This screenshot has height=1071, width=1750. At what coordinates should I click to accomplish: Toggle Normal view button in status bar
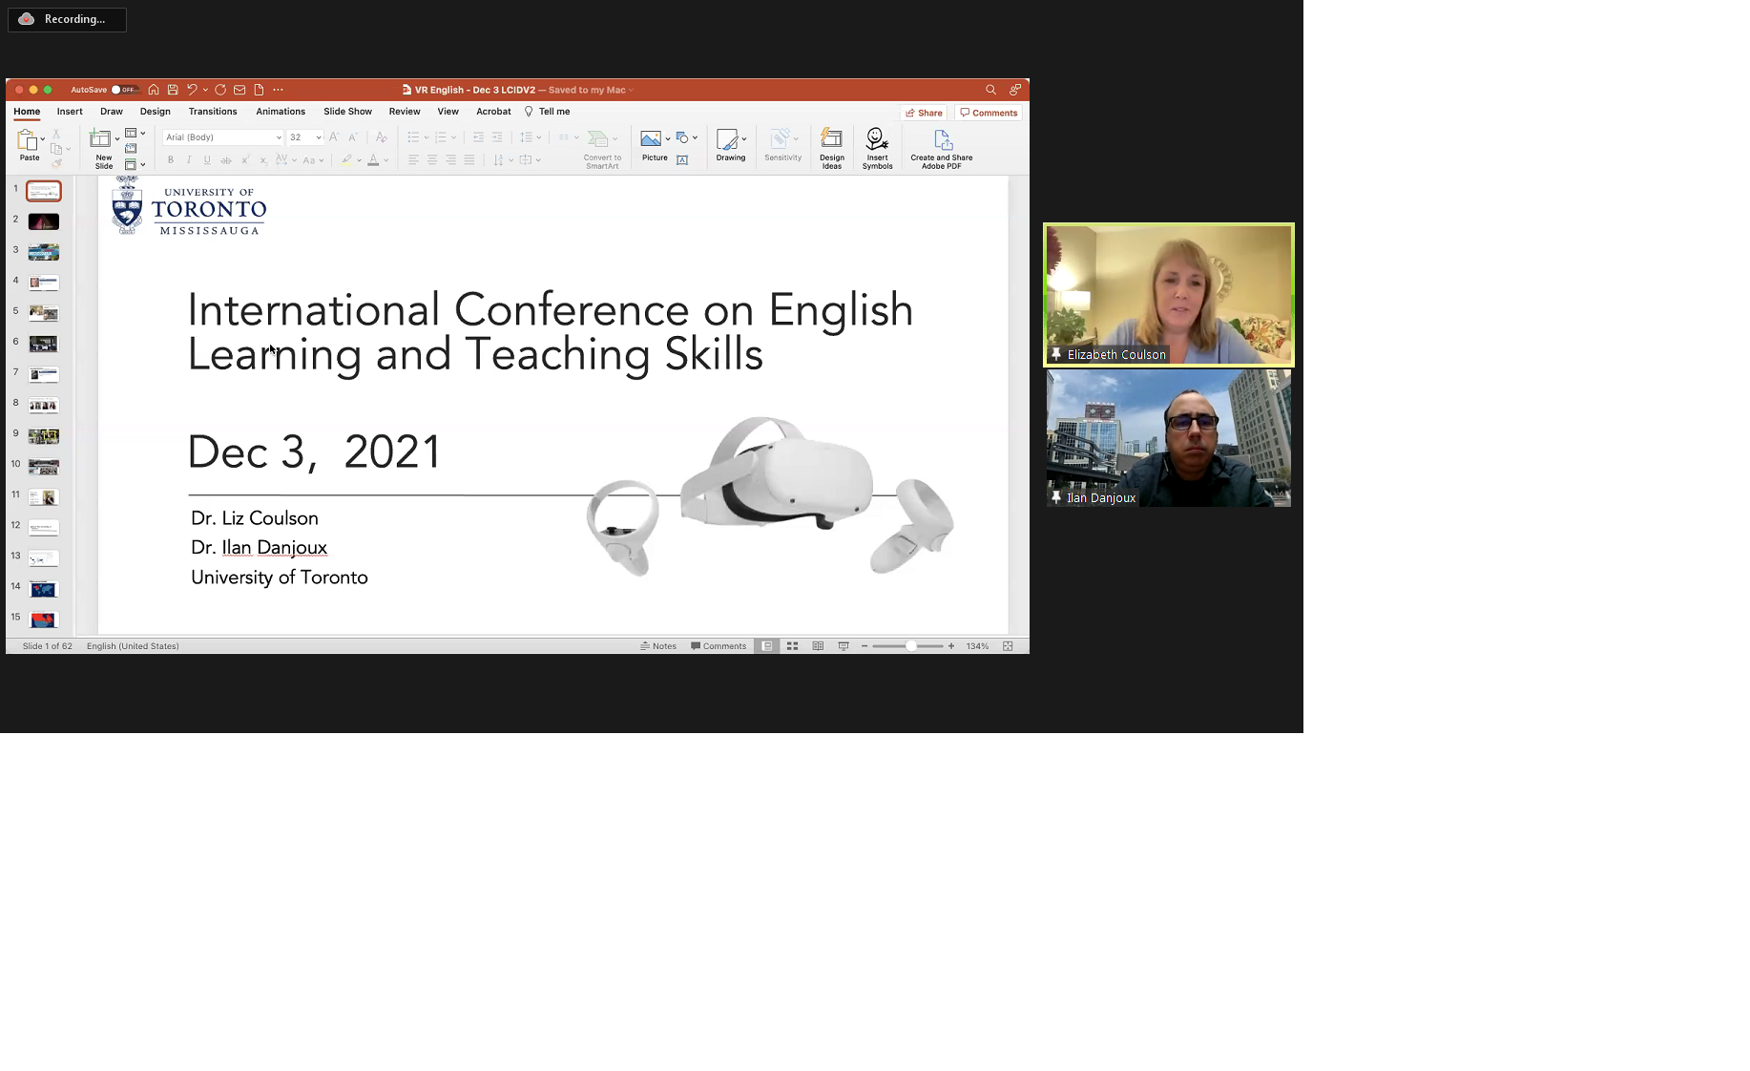(767, 646)
